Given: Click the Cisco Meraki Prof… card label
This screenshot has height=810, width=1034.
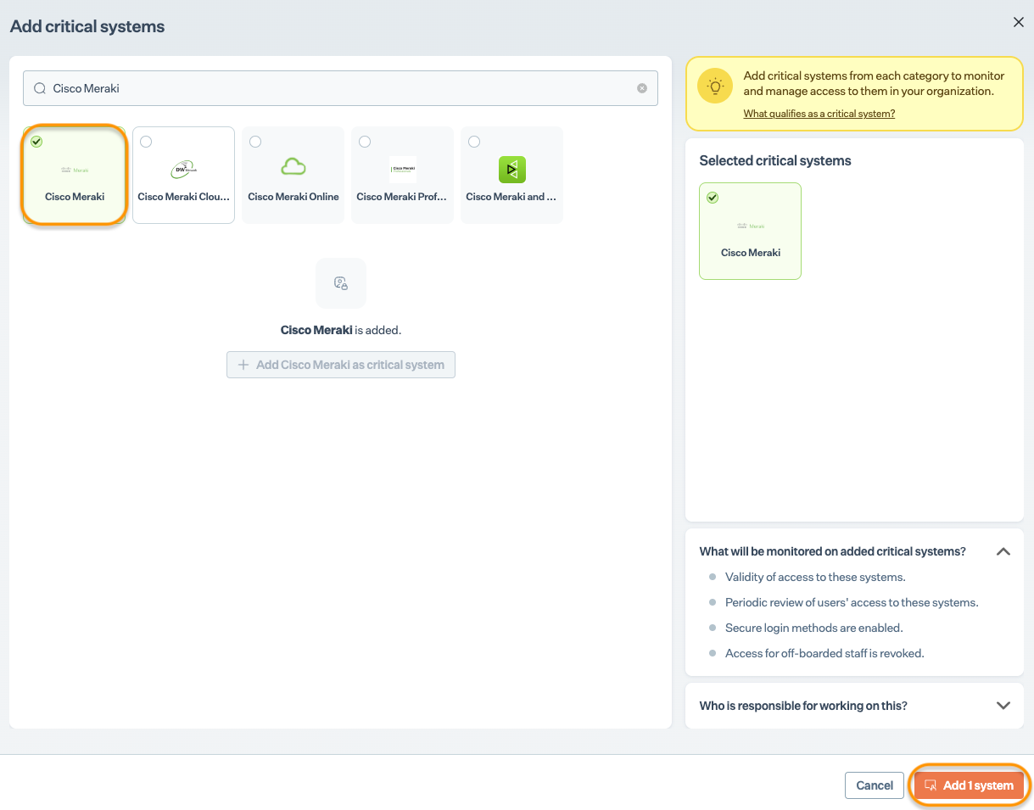Looking at the screenshot, I should (402, 197).
